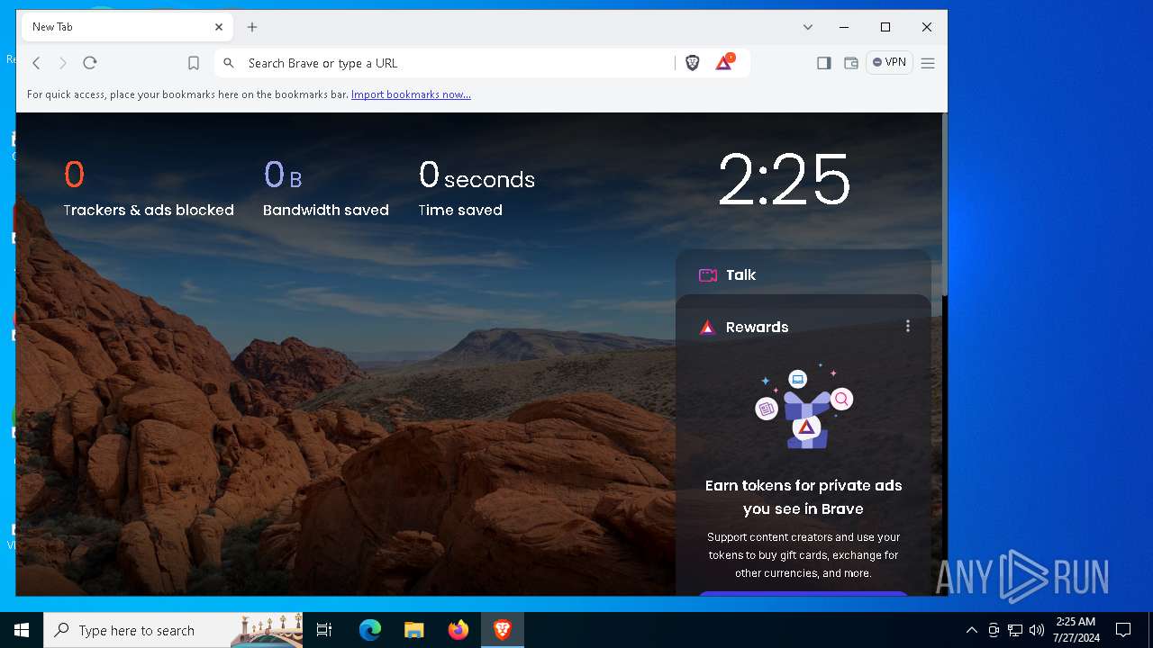Close the New Tab tab

pos(219,27)
